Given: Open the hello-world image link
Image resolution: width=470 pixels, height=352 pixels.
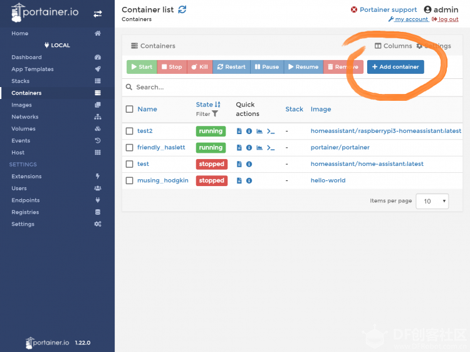Looking at the screenshot, I should tap(328, 180).
